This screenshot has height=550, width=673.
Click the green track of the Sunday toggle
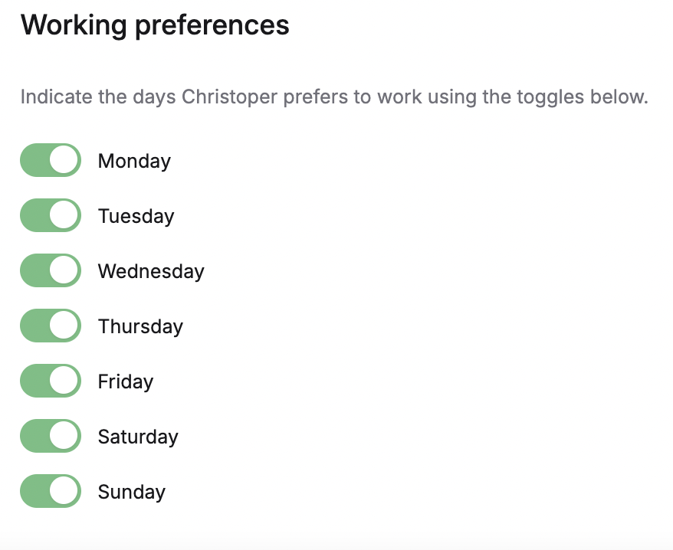tap(37, 491)
